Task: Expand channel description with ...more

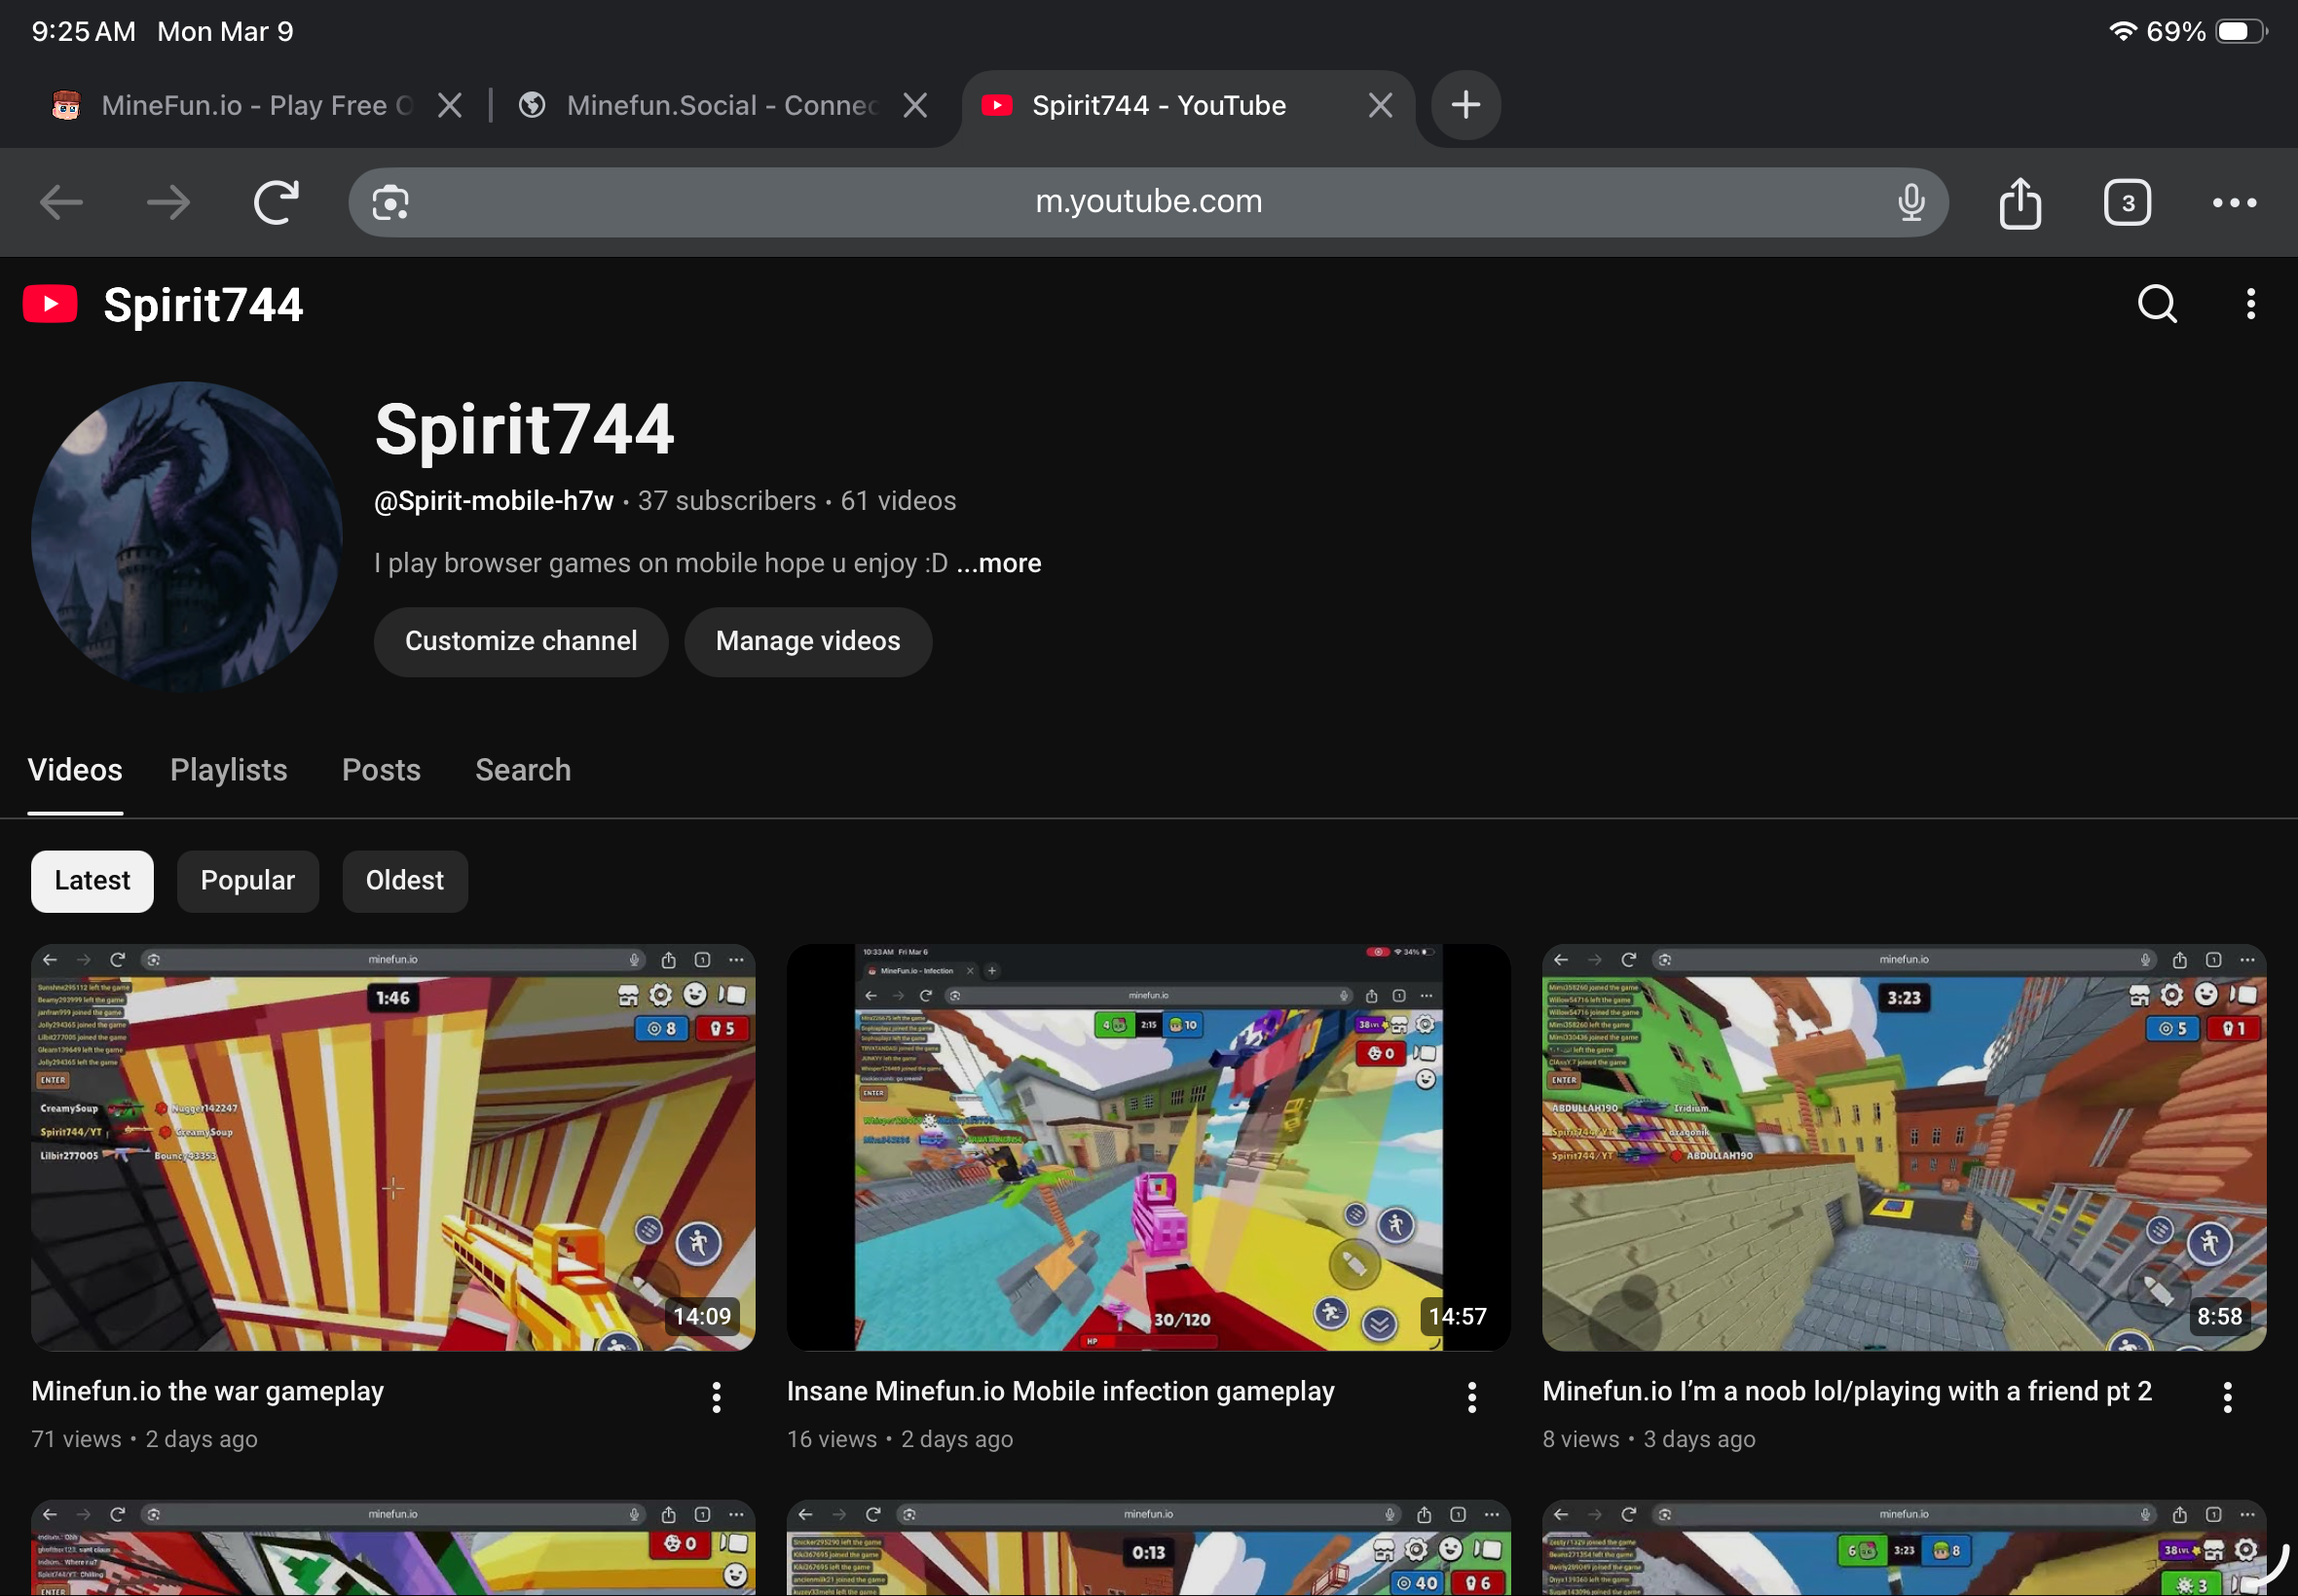Action: 998,564
